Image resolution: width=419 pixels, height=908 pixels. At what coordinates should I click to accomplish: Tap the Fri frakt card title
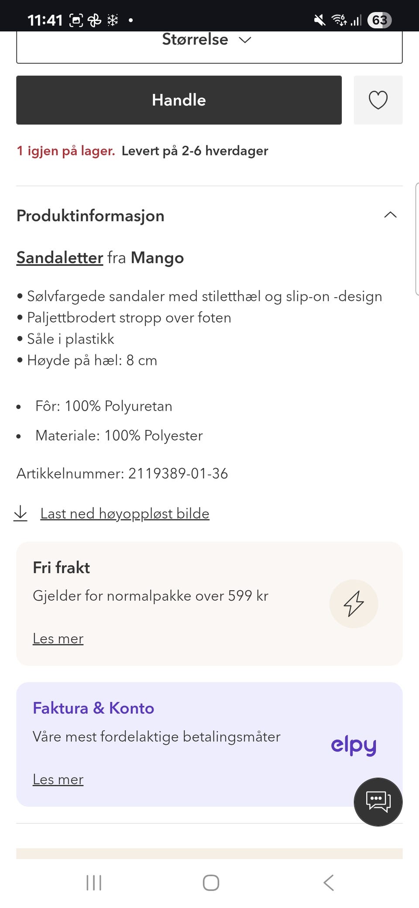pyautogui.click(x=62, y=567)
